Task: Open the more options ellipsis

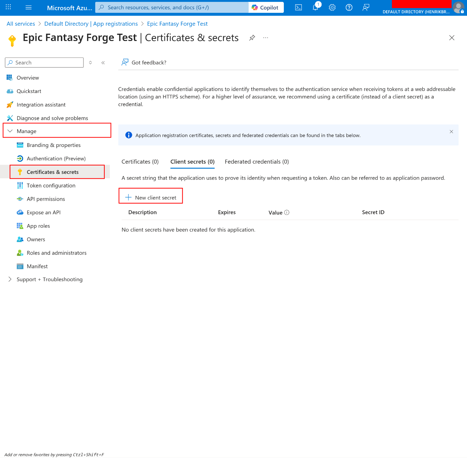Action: (x=266, y=38)
